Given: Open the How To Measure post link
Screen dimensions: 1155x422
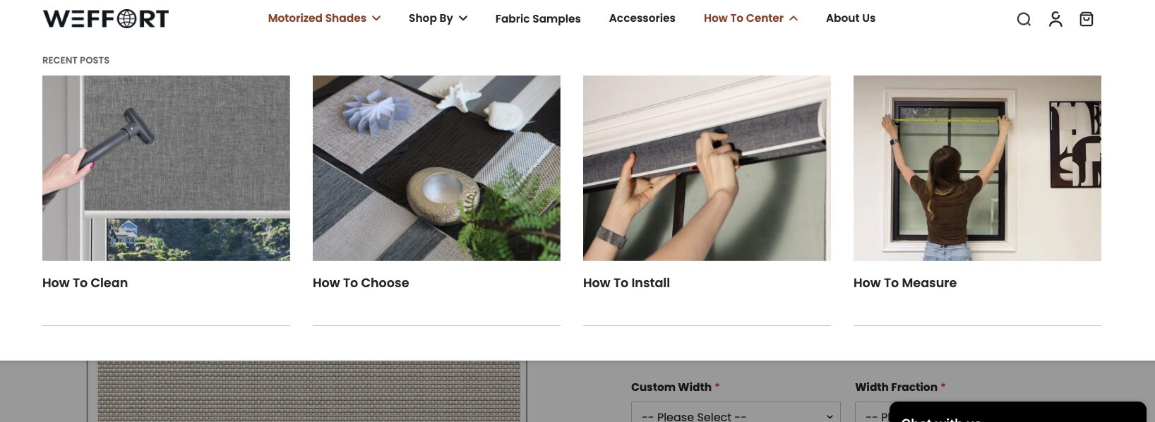Looking at the screenshot, I should point(905,283).
